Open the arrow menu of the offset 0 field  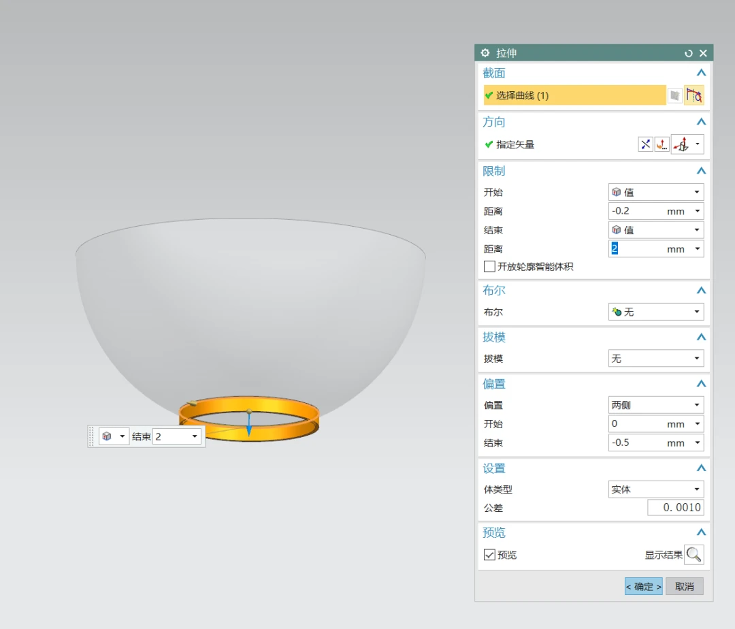click(x=698, y=423)
